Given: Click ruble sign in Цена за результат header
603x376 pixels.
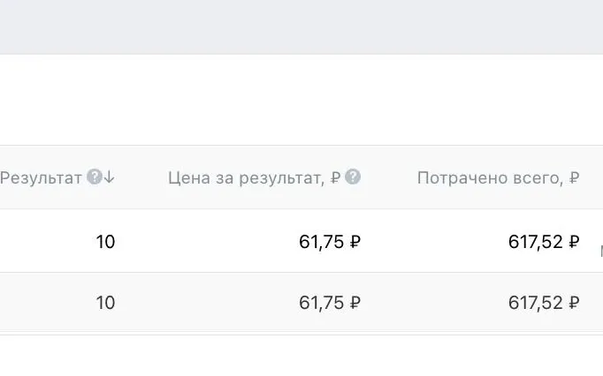Looking at the screenshot, I should point(335,177).
